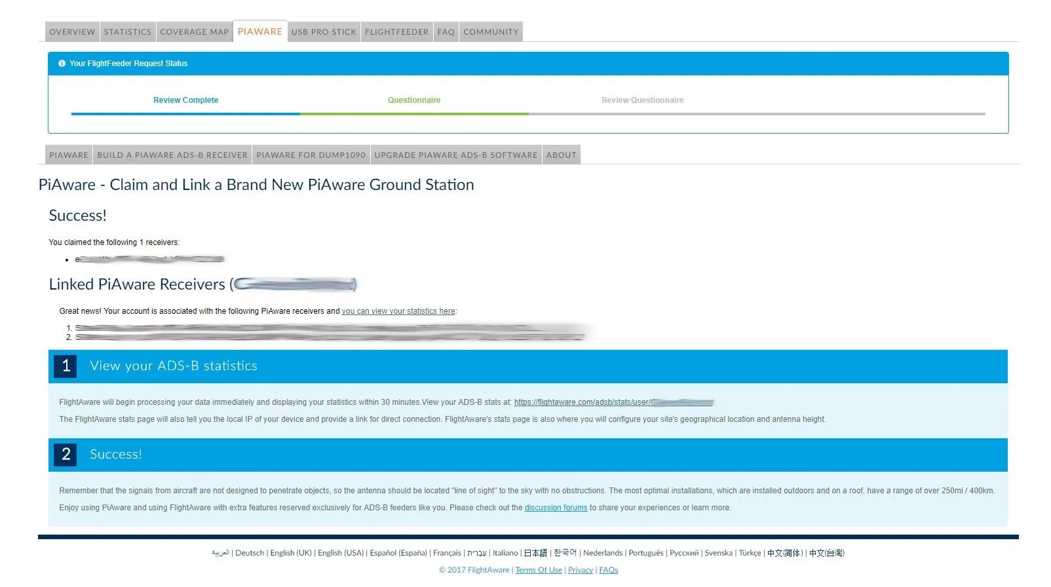Switch language to Português
This screenshot has width=1051, height=587.
click(646, 553)
